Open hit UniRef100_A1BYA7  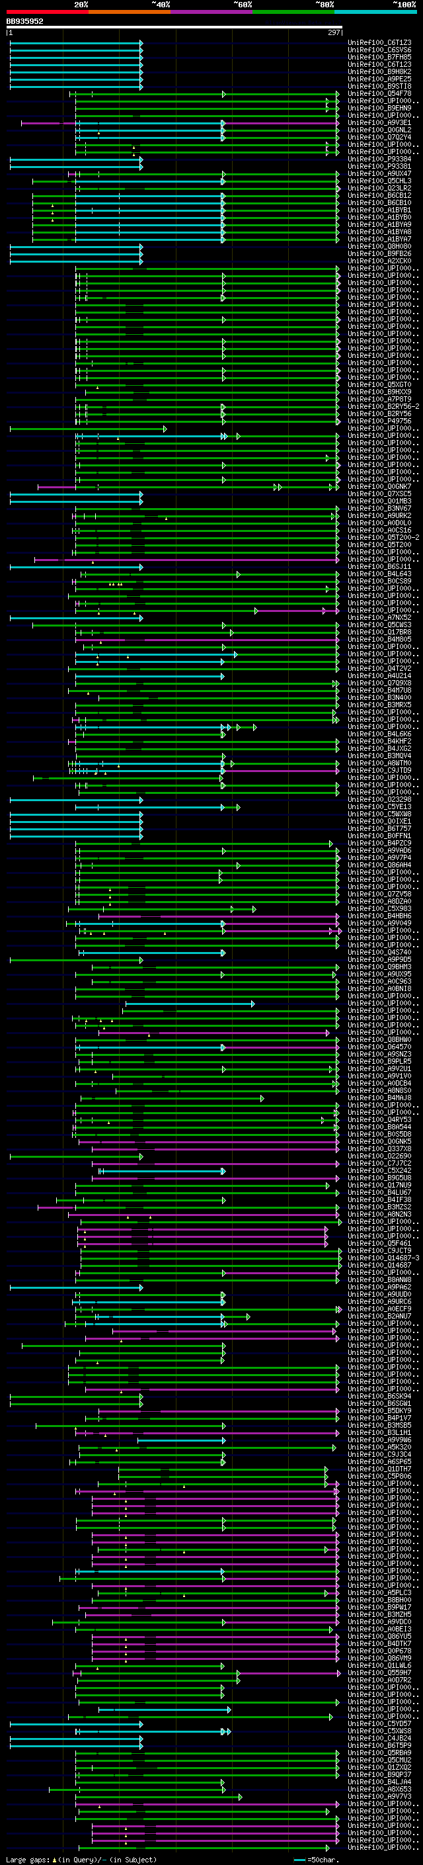[379, 239]
